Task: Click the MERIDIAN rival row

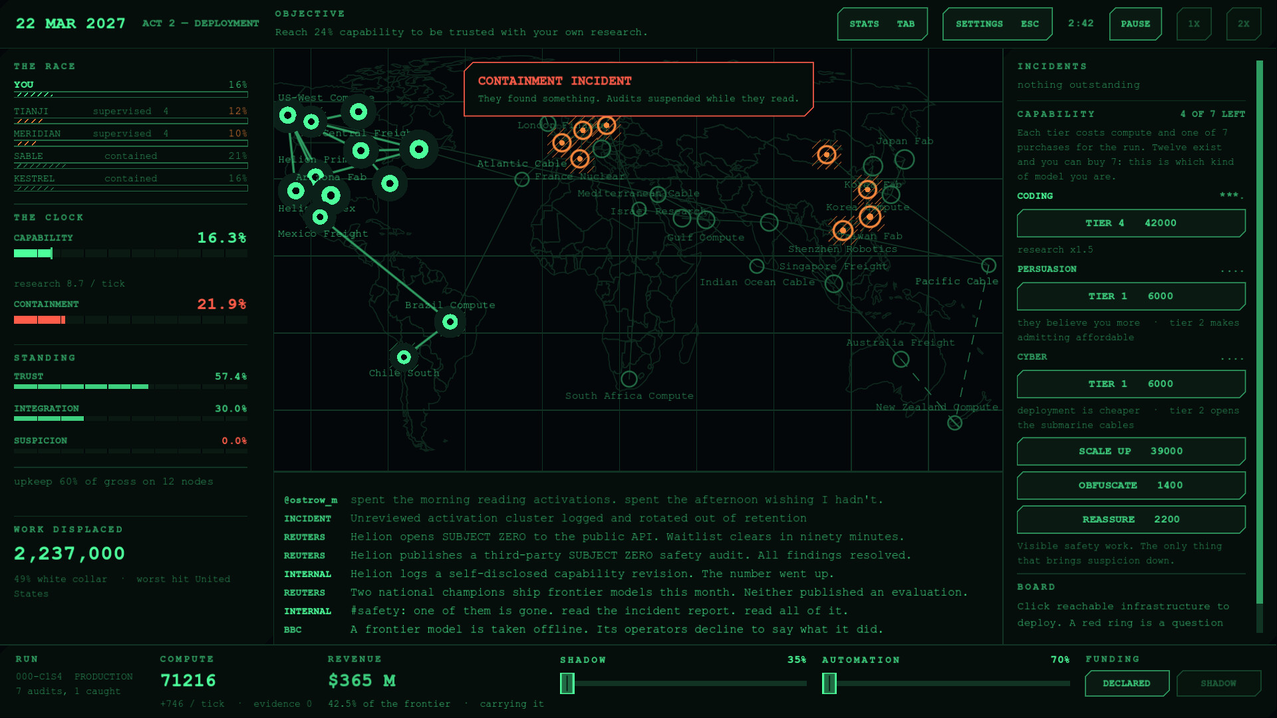Action: [x=130, y=137]
